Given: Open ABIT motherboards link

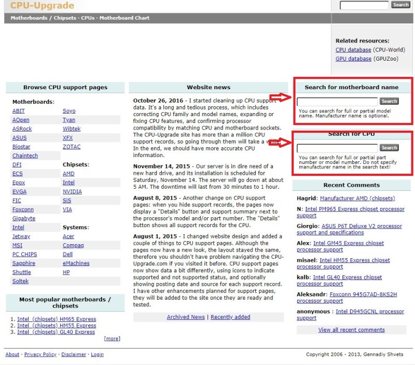Looking at the screenshot, I should pyautogui.click(x=19, y=111).
